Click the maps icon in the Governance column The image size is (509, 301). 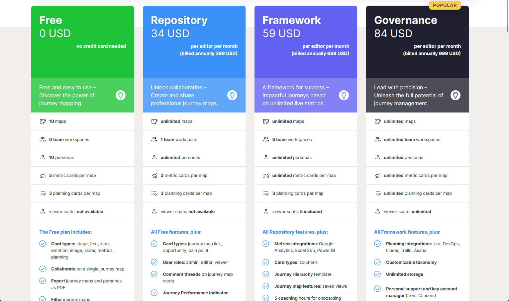[x=378, y=121]
